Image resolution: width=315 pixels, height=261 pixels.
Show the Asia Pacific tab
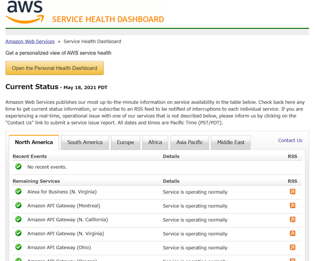(x=189, y=143)
